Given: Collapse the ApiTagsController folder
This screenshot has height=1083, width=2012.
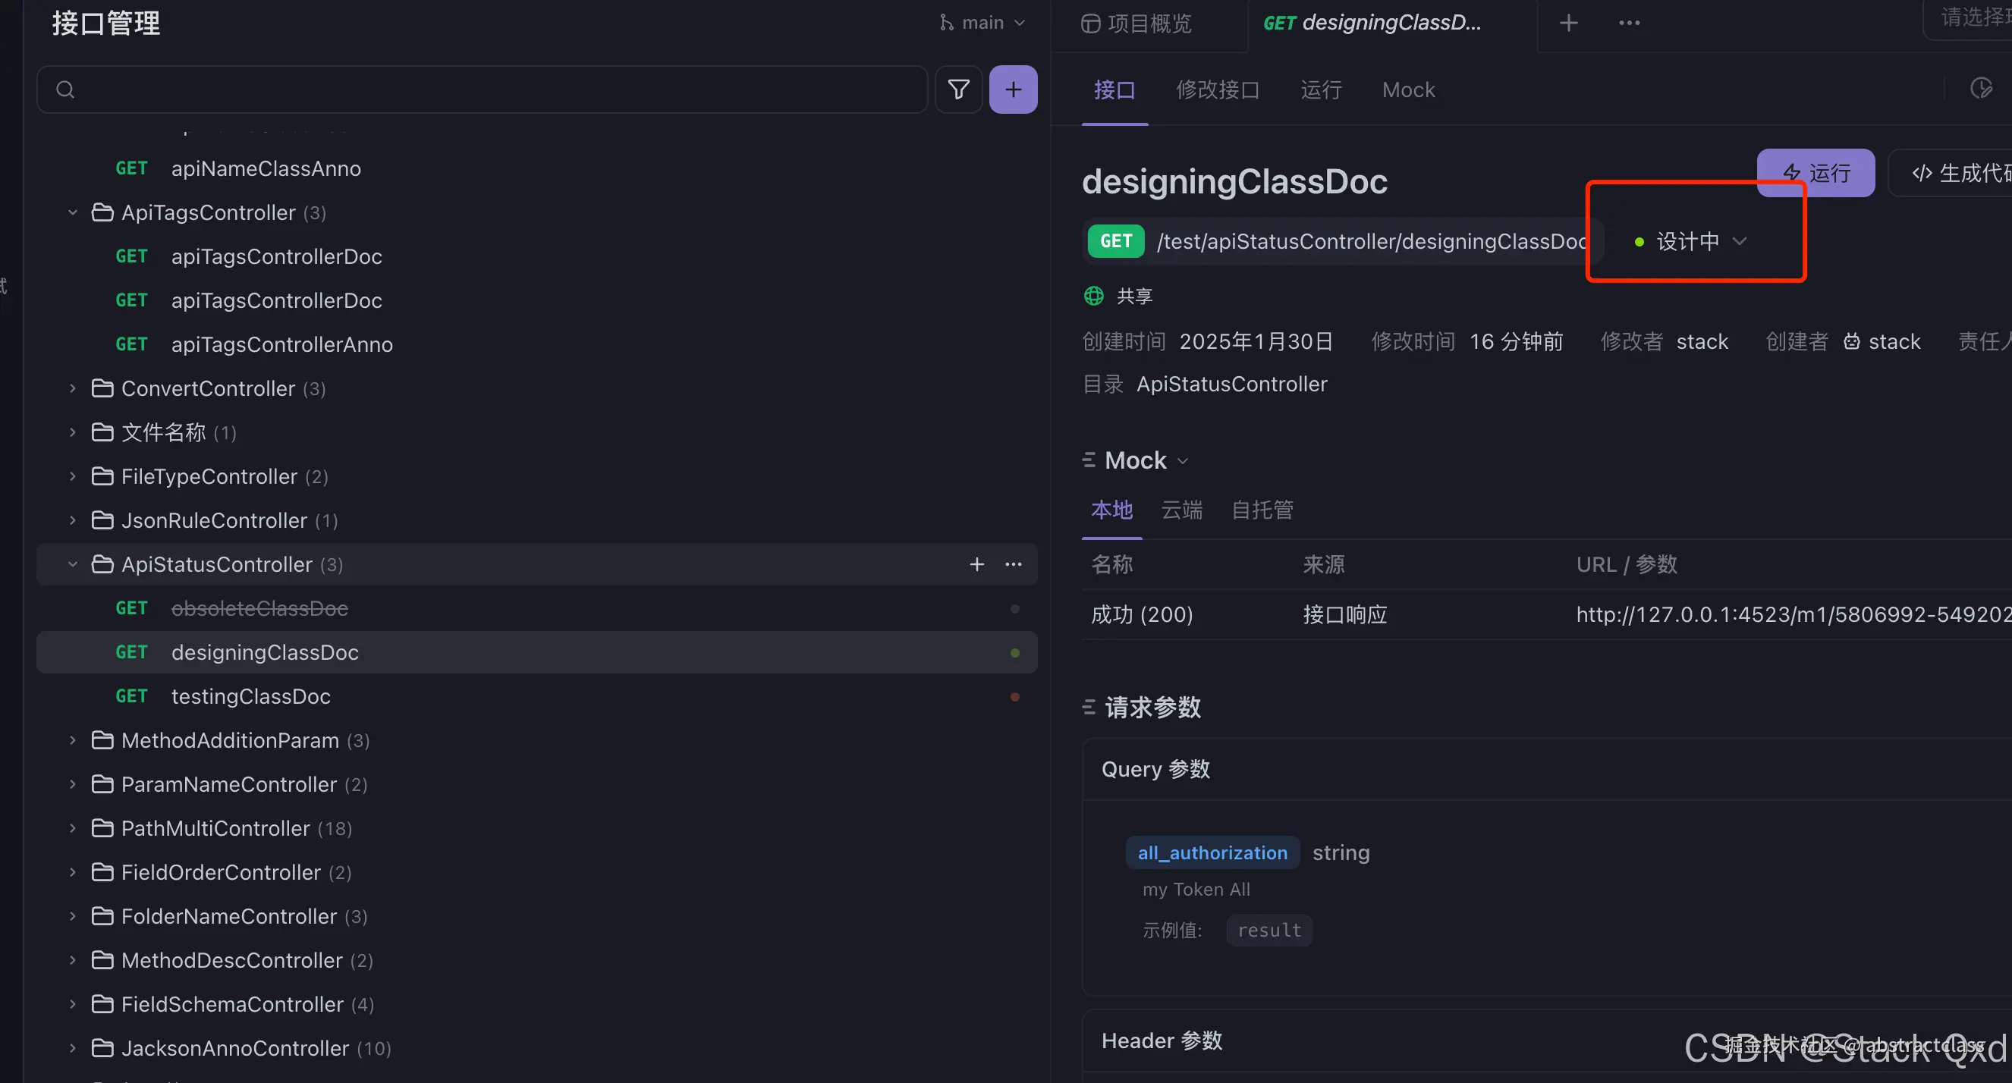Looking at the screenshot, I should (72, 212).
